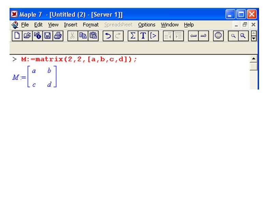Click the Maple worksheet icon beside File
This screenshot has width=273, height=205.
(x=15, y=25)
